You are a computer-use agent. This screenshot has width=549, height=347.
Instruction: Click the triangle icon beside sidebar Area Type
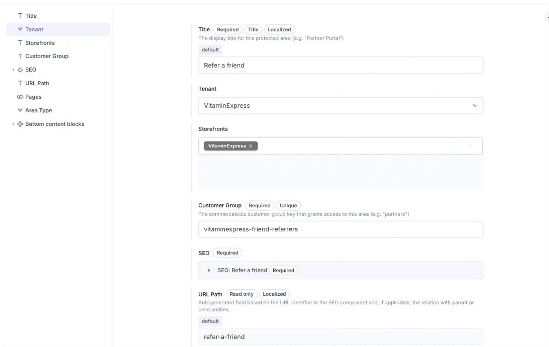[20, 111]
